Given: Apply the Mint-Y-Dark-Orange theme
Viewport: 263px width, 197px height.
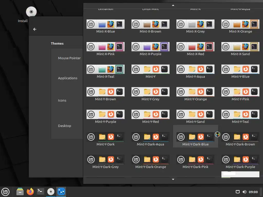Looking at the screenshot, I should click(151, 160).
